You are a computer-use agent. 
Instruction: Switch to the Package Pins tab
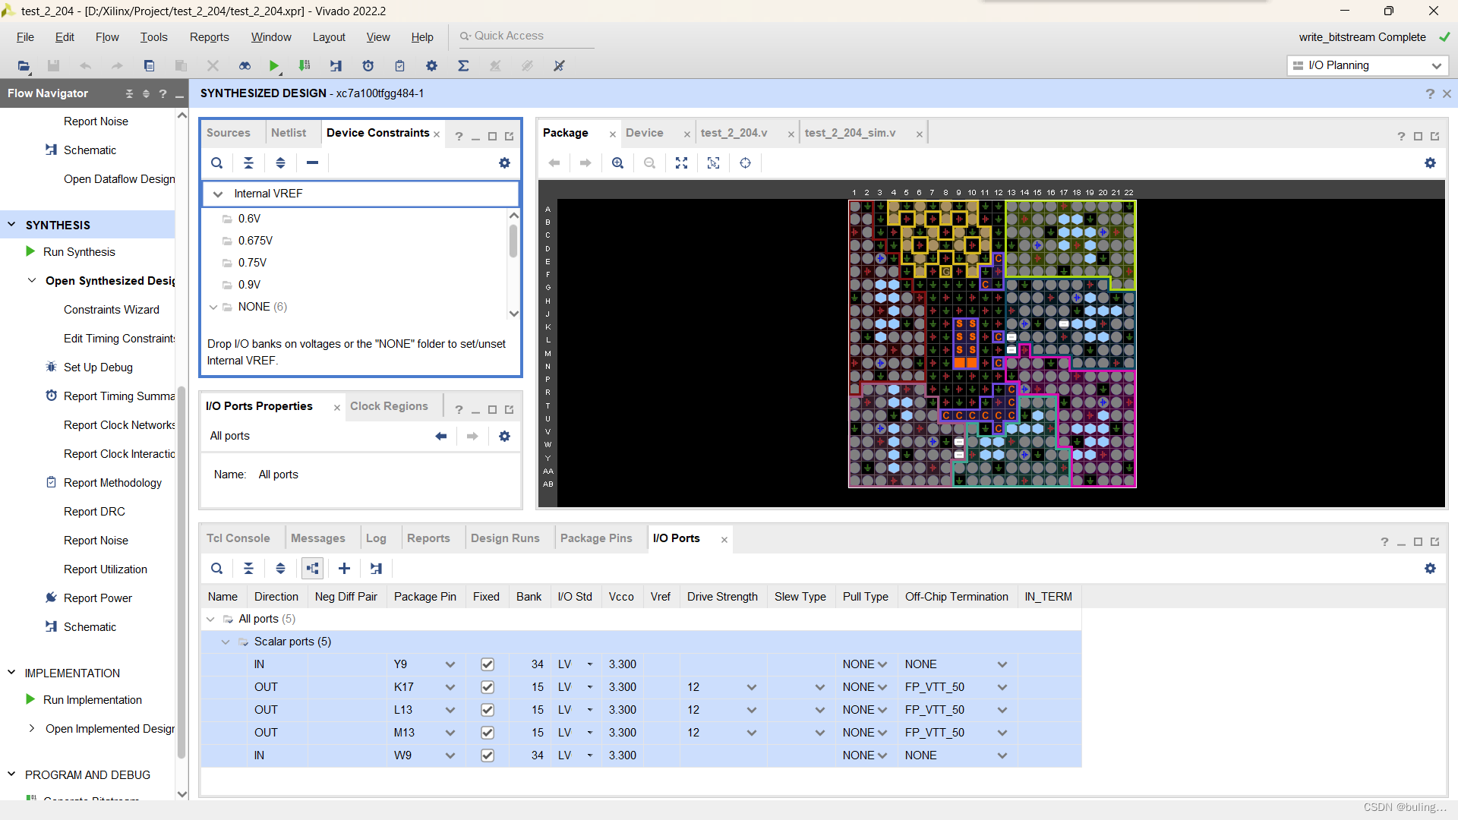tap(596, 538)
